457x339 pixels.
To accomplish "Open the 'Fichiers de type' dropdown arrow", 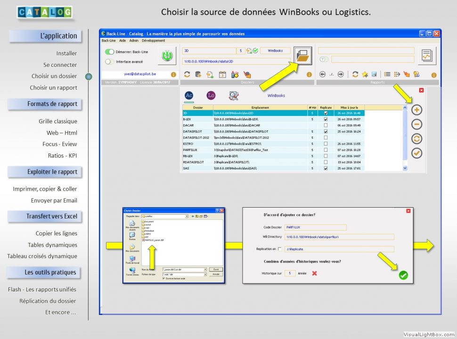I will 205,274.
